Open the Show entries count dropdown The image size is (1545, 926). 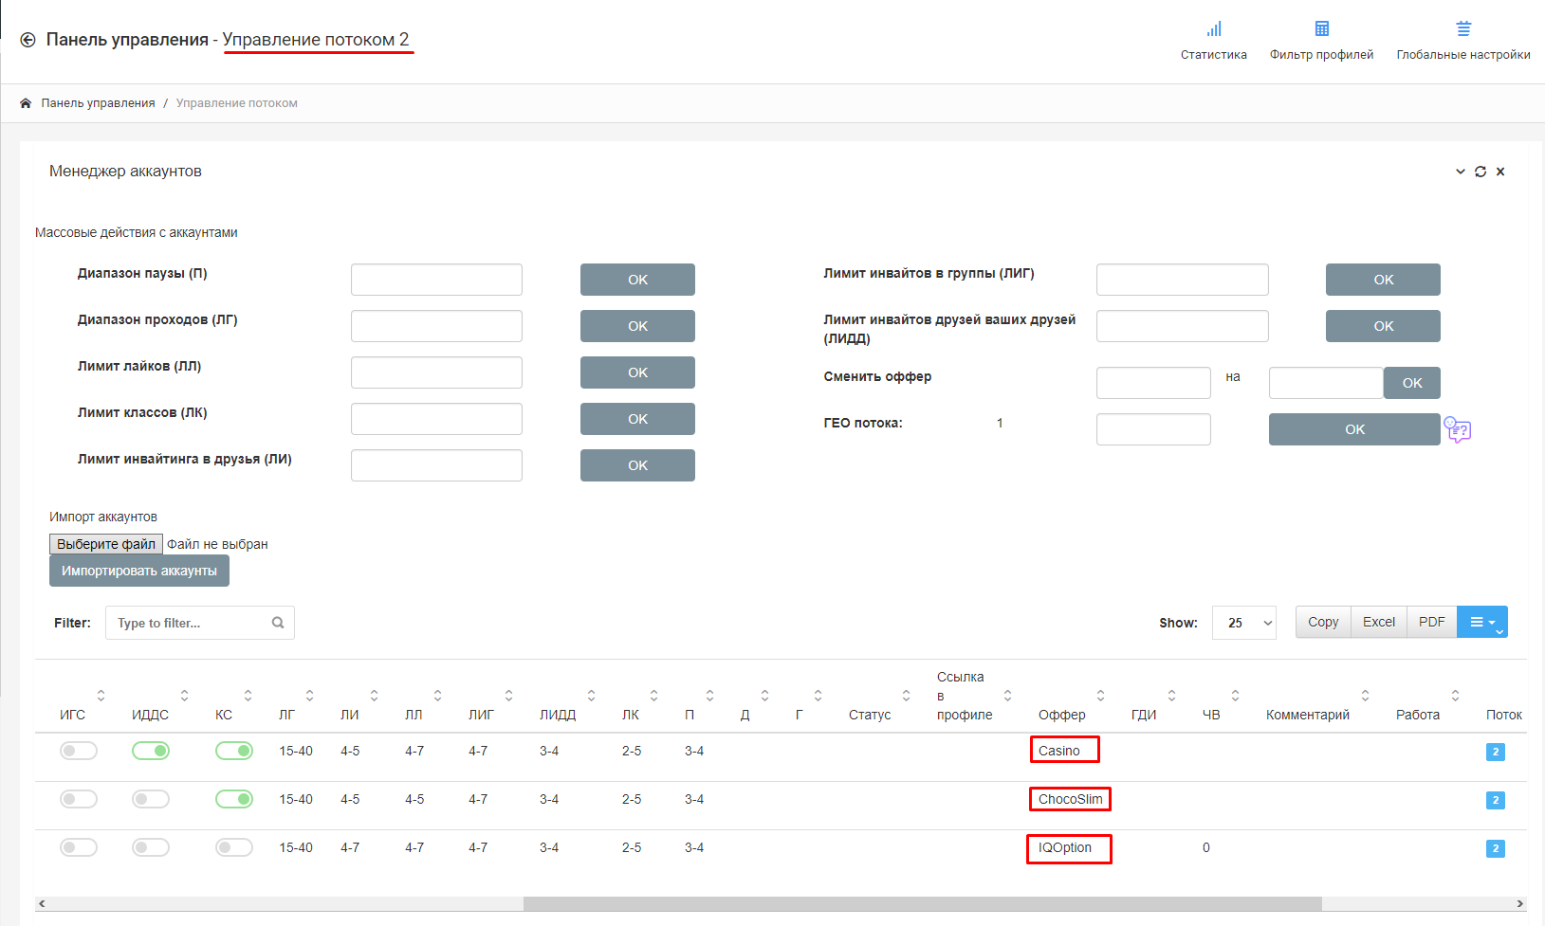click(x=1243, y=623)
